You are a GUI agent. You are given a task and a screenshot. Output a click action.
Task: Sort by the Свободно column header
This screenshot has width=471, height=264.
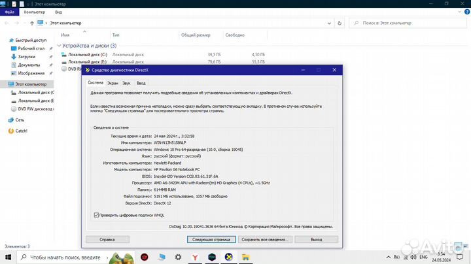235,35
